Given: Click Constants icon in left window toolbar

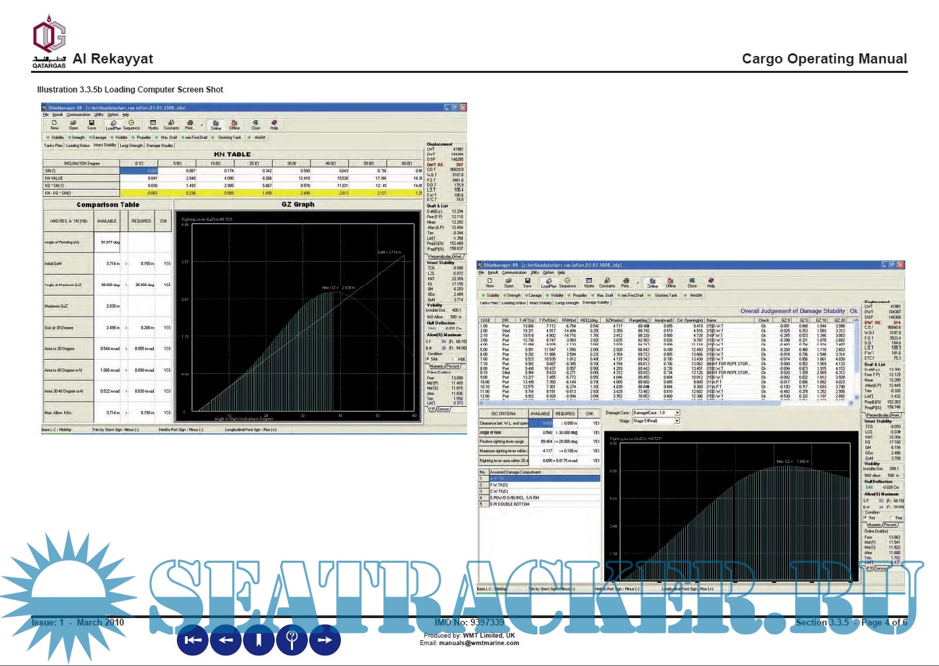Looking at the screenshot, I should [171, 125].
